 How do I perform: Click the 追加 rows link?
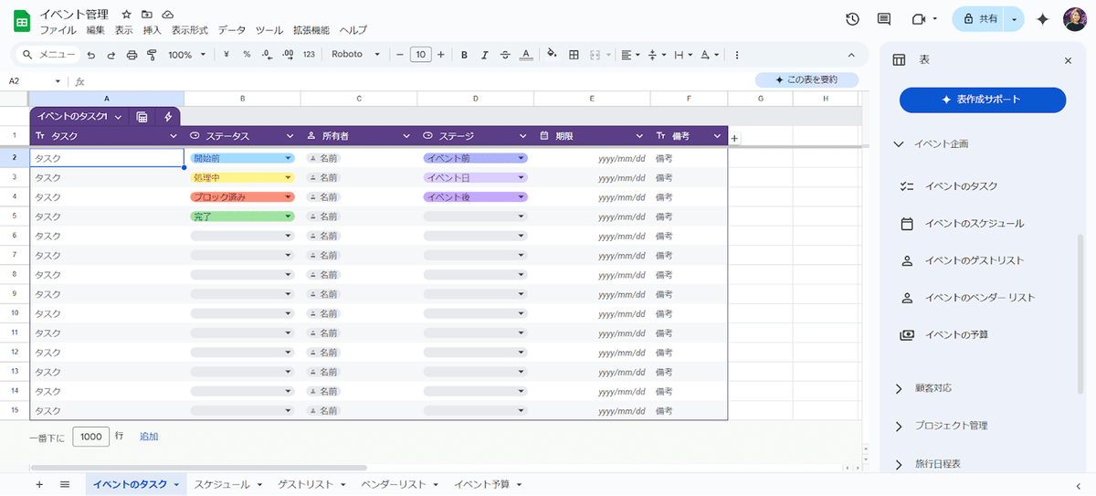click(149, 437)
